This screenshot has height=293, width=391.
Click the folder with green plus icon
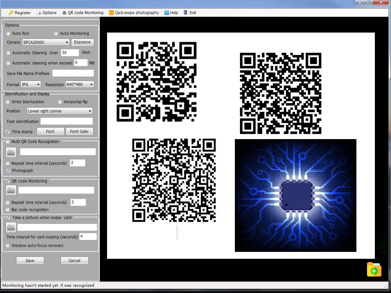(374, 269)
